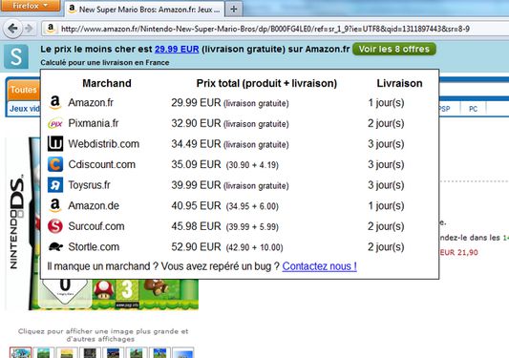Click the Voir les 8 offres button
Viewport: 509px width, 358px height.
click(393, 49)
